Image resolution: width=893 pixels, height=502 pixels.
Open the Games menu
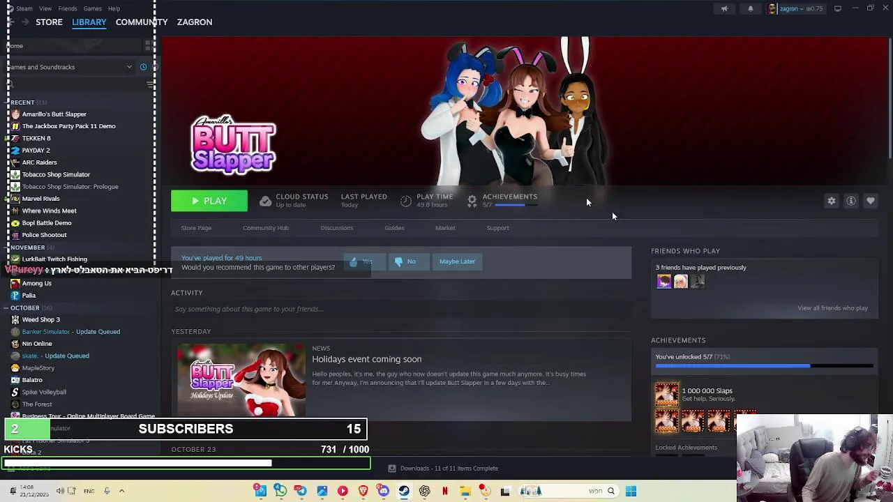(92, 8)
